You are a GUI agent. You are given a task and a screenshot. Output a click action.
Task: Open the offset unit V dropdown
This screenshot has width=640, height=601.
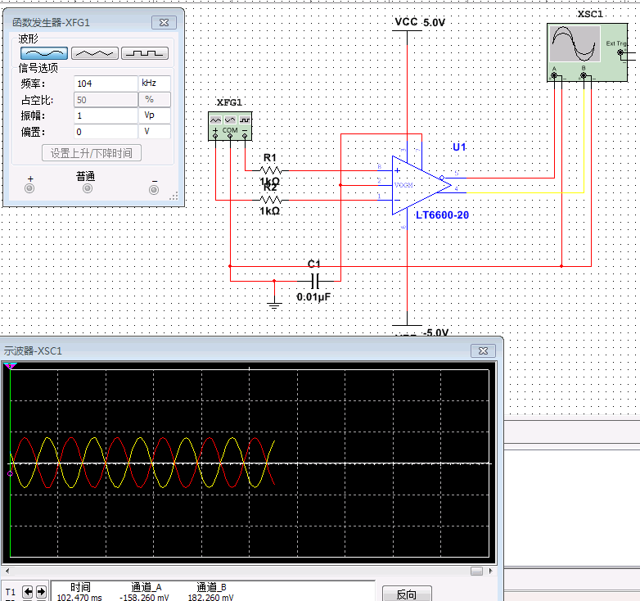click(x=155, y=131)
